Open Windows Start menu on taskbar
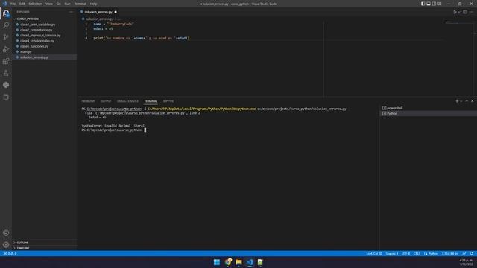Viewport: 477px width, 268px height. tap(217, 262)
